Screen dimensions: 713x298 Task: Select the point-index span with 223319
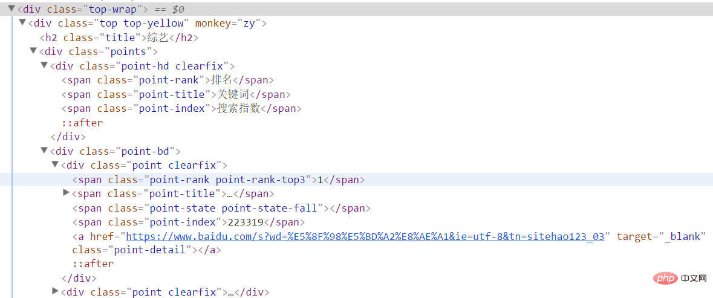click(x=188, y=222)
